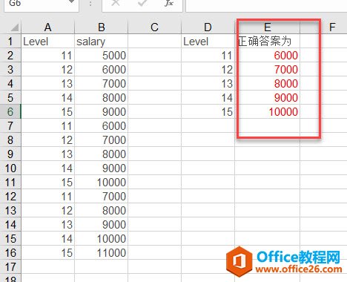Select column C header

pyautogui.click(x=155, y=27)
